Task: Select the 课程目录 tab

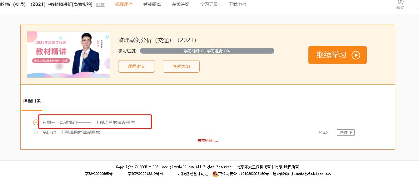Action: tap(32, 101)
